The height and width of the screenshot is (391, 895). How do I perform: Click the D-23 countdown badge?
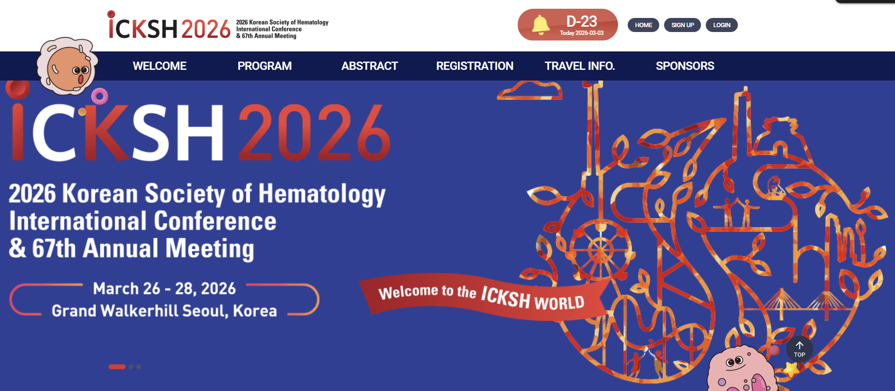581,25
